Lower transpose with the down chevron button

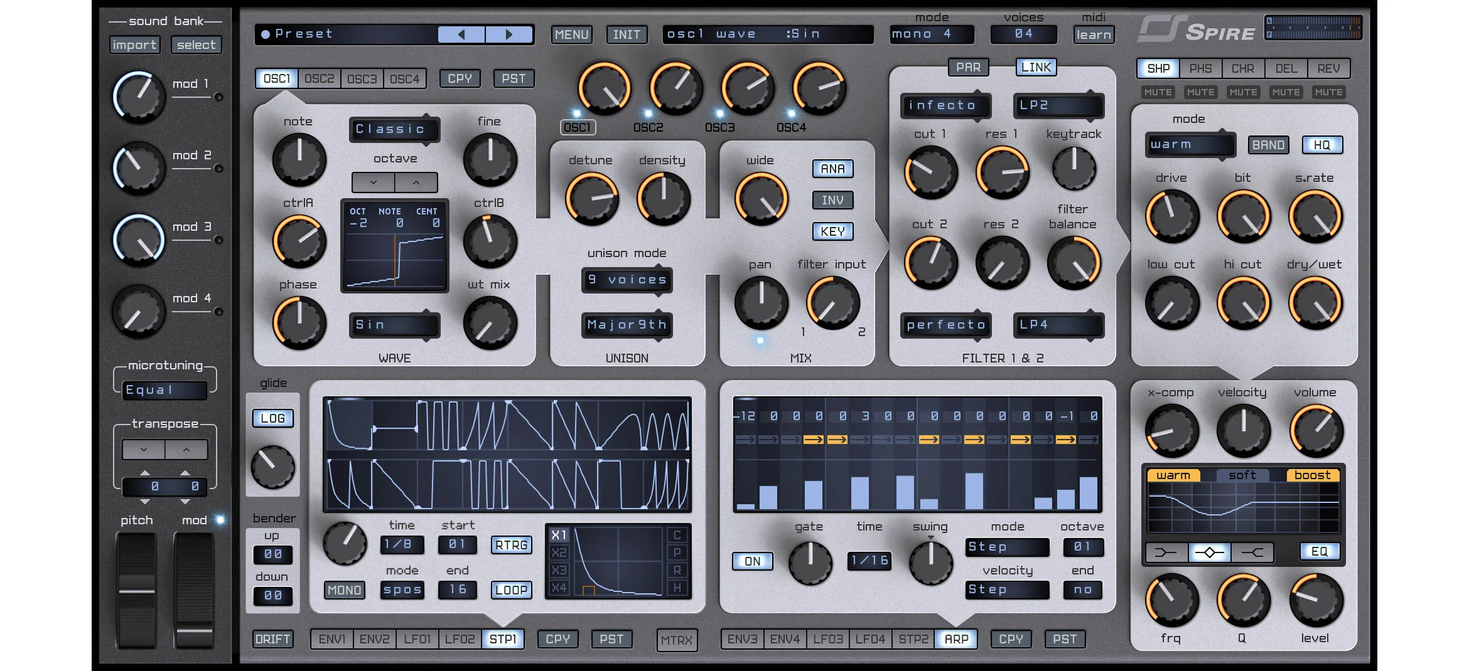pos(144,450)
